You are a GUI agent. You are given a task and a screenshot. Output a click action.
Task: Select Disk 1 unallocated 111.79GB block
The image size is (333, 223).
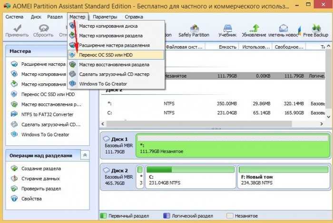coord(233,146)
